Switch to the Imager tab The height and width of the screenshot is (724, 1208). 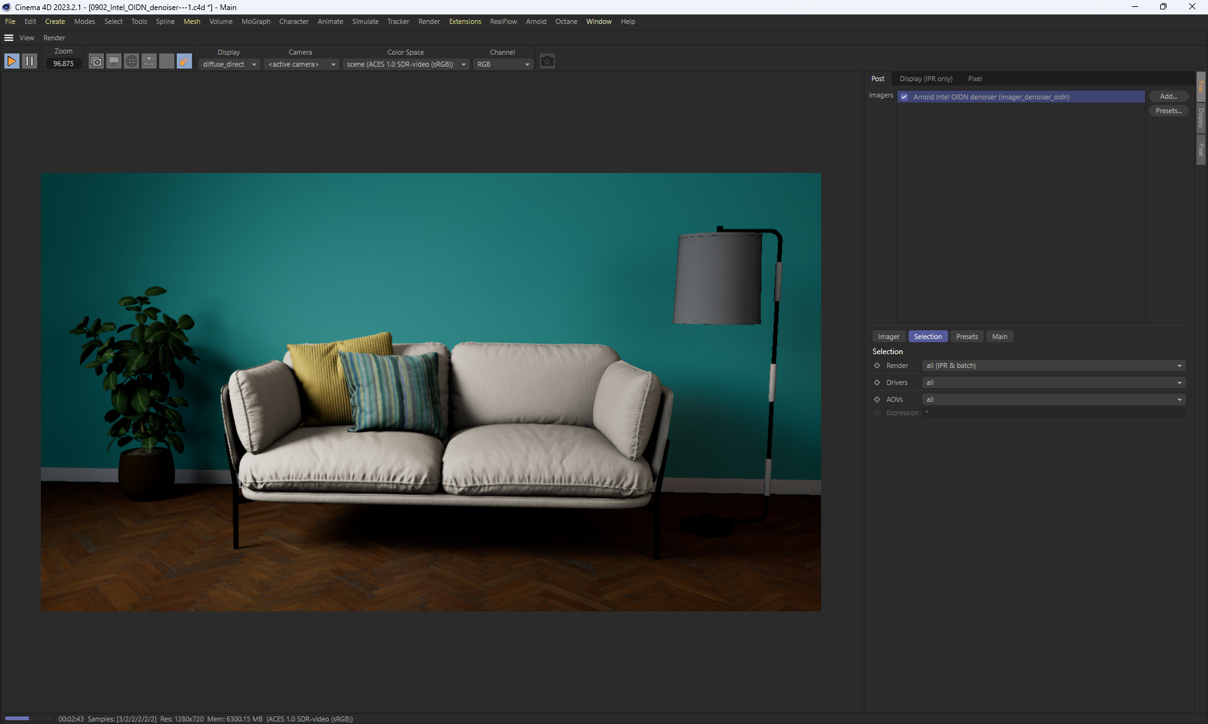(888, 337)
